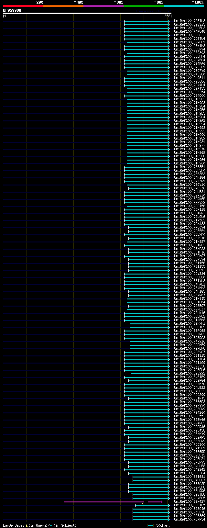Click the UniRef100_Q1H9D3 label
Image resolution: width=207 pixels, height=528 pixels.
(190, 99)
